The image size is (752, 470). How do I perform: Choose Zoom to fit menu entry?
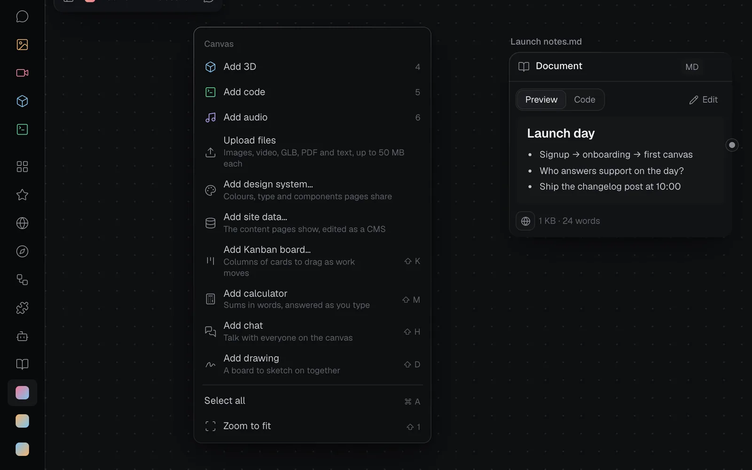pyautogui.click(x=312, y=426)
